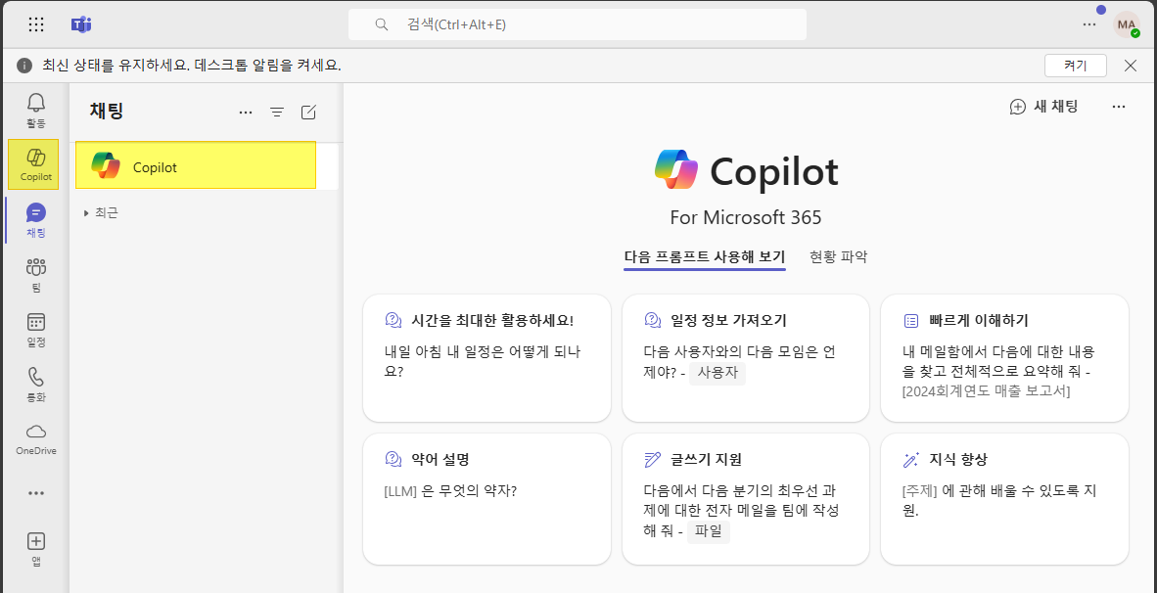Open Copilot in the left app rail
This screenshot has height=593, width=1157.
coord(34,163)
